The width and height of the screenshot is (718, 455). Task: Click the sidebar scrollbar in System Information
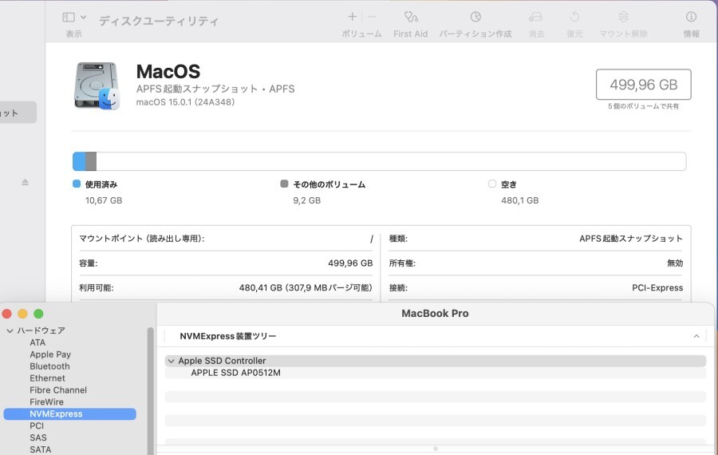pyautogui.click(x=150, y=391)
